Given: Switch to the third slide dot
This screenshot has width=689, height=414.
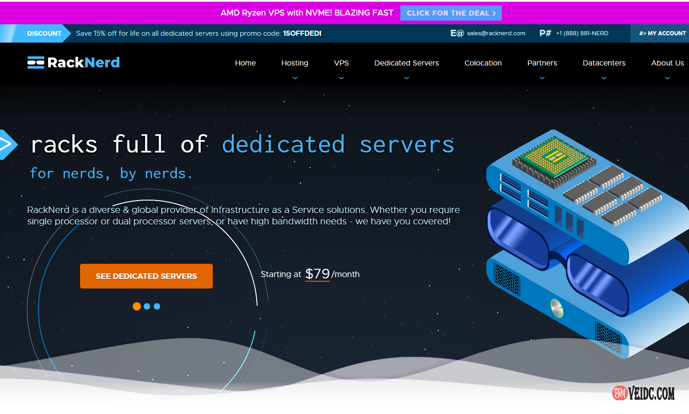Looking at the screenshot, I should coord(157,306).
